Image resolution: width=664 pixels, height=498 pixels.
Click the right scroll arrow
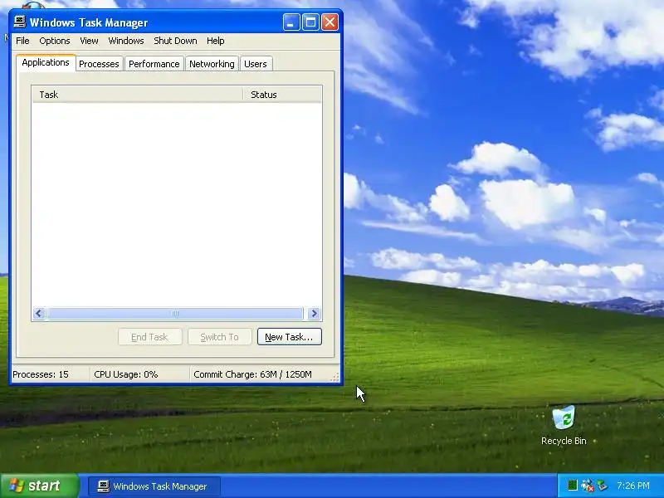pyautogui.click(x=315, y=314)
